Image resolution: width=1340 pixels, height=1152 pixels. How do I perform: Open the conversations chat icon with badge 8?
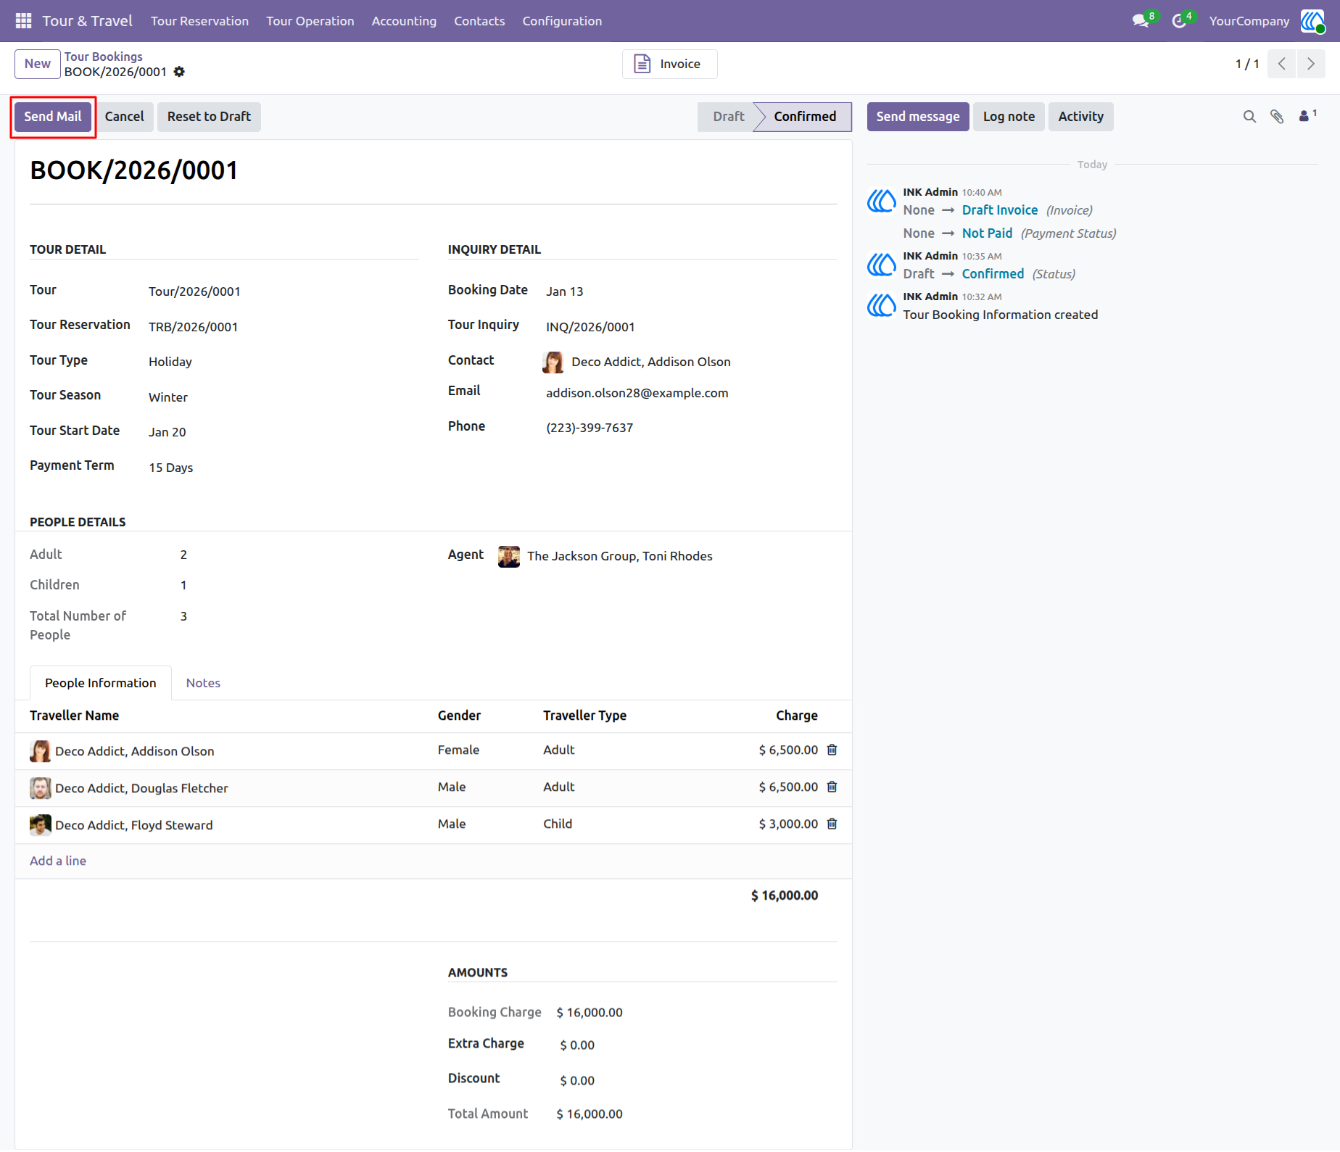click(1142, 20)
